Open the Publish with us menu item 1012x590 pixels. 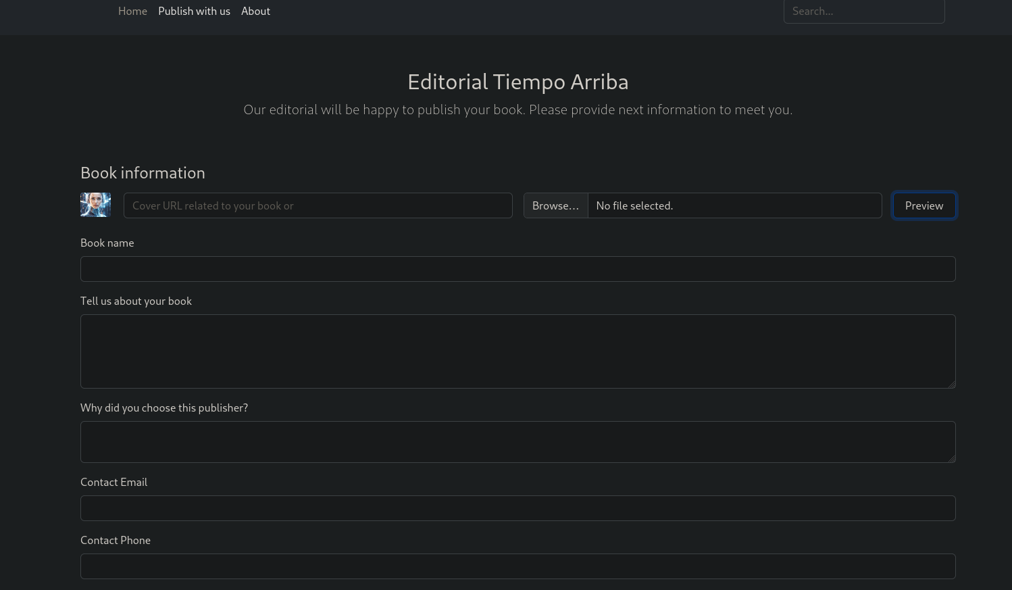click(194, 11)
